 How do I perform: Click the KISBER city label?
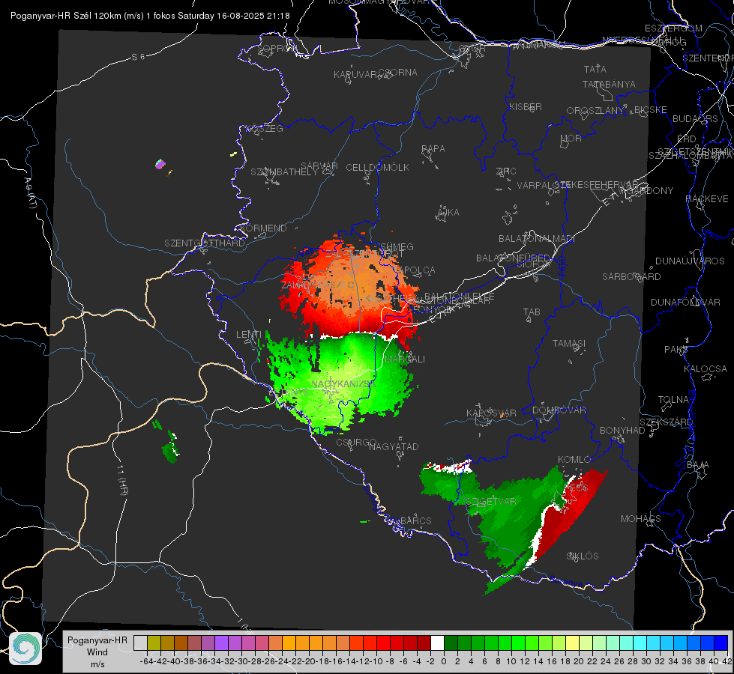coord(526,106)
